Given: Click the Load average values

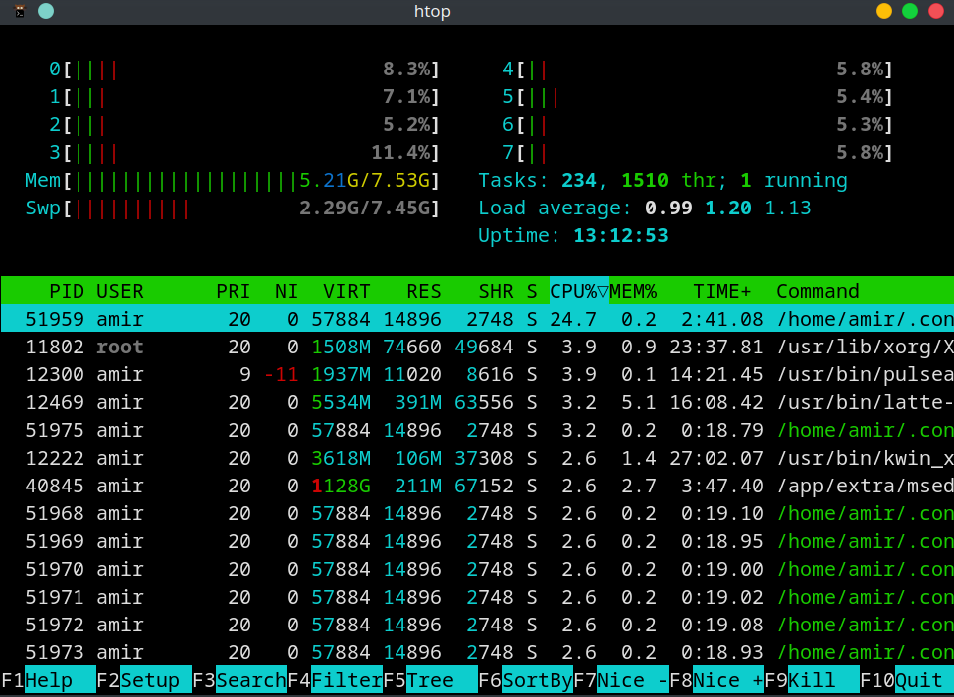Looking at the screenshot, I should [728, 208].
